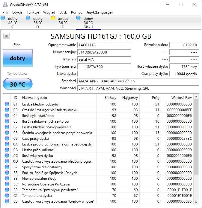Click status orb of attribute 09 power-on hours

coord(7,138)
